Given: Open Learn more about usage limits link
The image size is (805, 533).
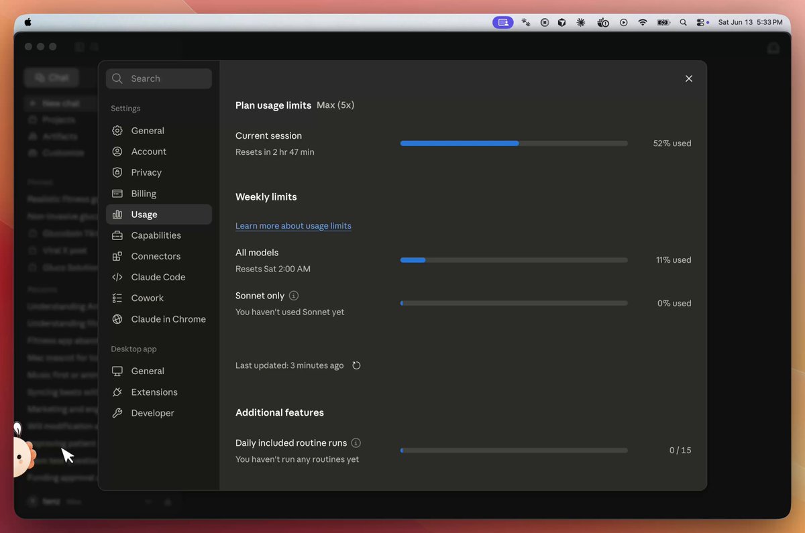Looking at the screenshot, I should (293, 226).
